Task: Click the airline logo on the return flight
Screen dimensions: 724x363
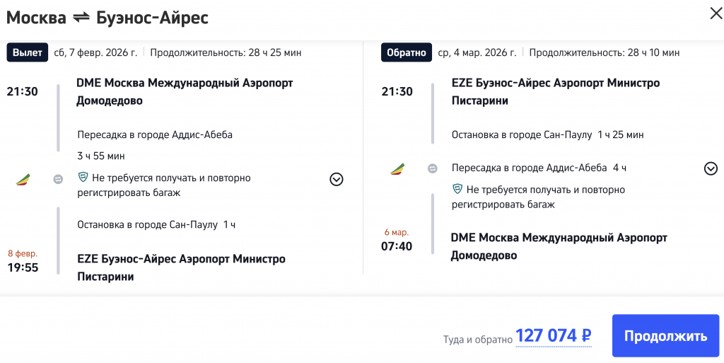Action: (397, 168)
